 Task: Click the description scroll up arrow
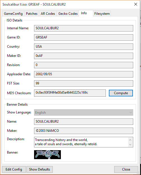(x=130, y=140)
